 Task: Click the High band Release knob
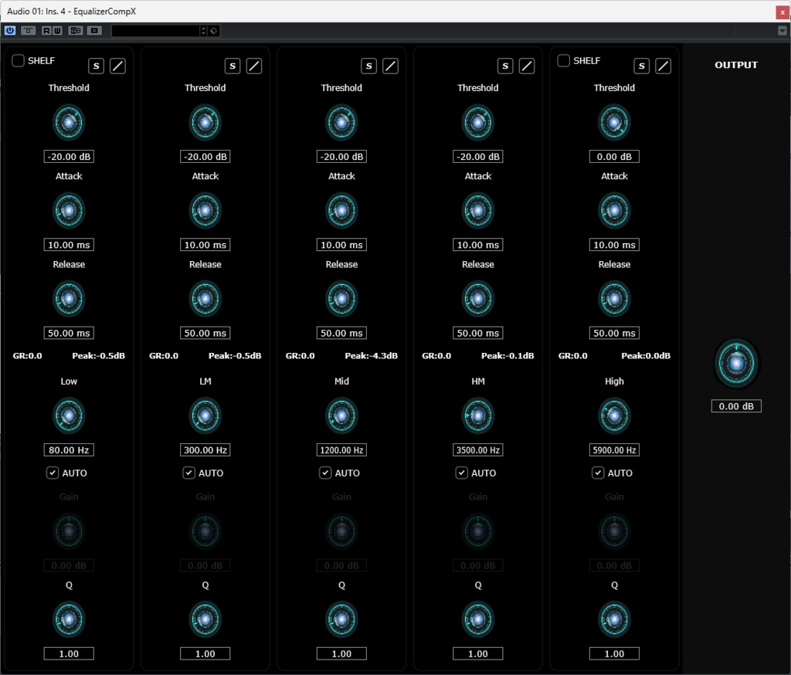coord(614,299)
